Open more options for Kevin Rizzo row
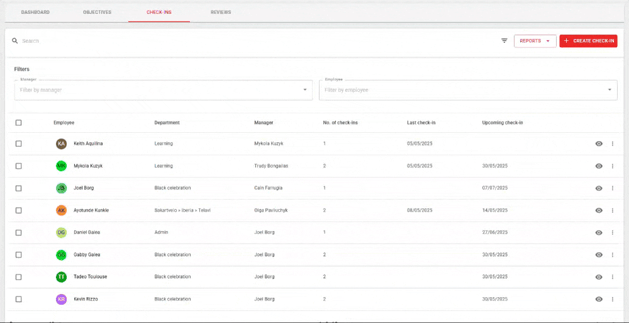Image resolution: width=629 pixels, height=323 pixels. pyautogui.click(x=612, y=299)
